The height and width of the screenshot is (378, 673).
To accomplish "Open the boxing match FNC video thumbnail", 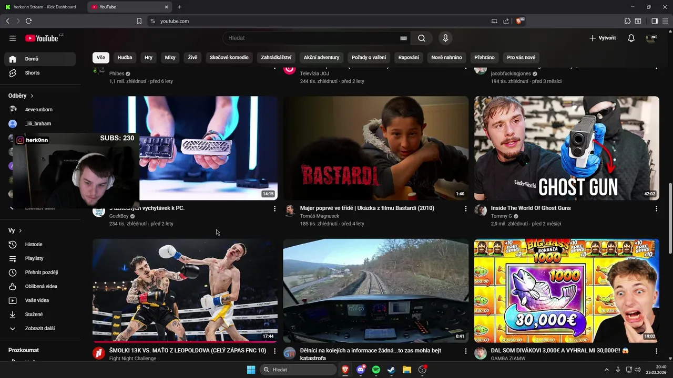I will [x=185, y=291].
